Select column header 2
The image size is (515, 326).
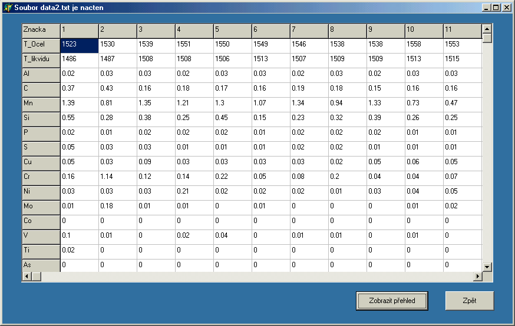[x=118, y=31]
